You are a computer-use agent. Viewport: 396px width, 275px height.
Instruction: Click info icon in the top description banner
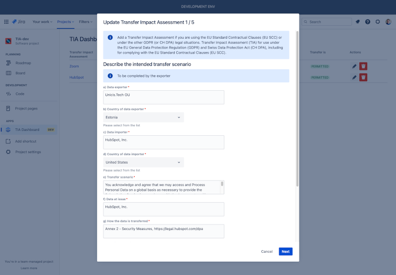110,37
